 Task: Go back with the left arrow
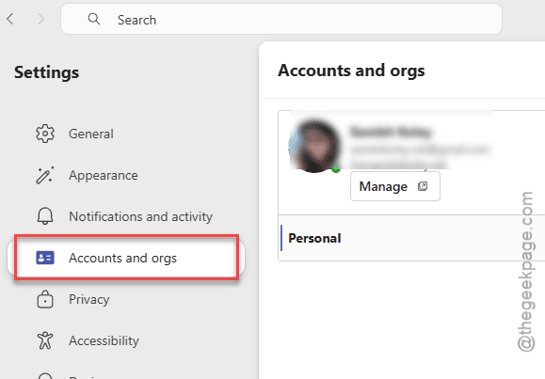(10, 19)
